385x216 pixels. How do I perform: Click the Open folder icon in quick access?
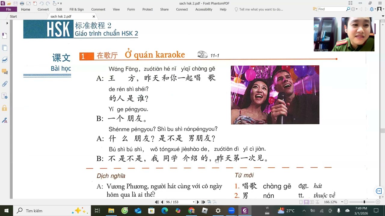pos(9,3)
